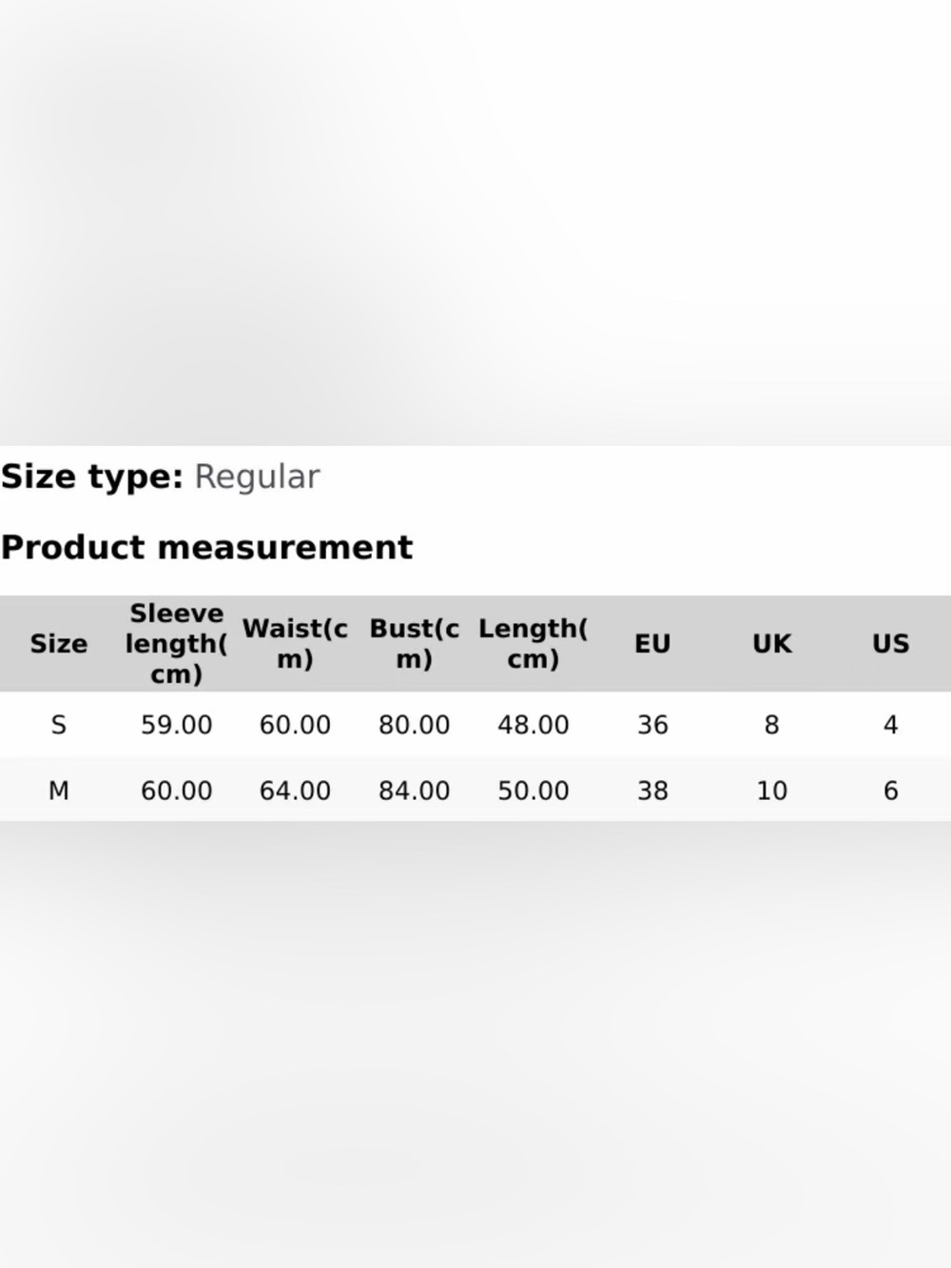Select the size M row label
The image size is (951, 1268).
(x=58, y=790)
